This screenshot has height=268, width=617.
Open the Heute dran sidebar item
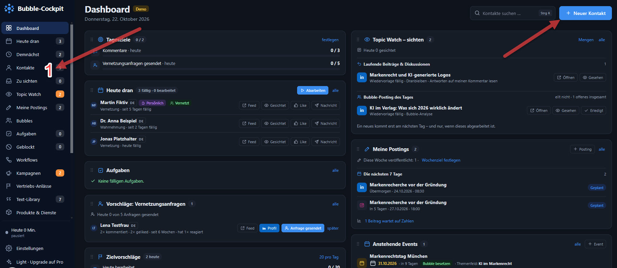35,41
